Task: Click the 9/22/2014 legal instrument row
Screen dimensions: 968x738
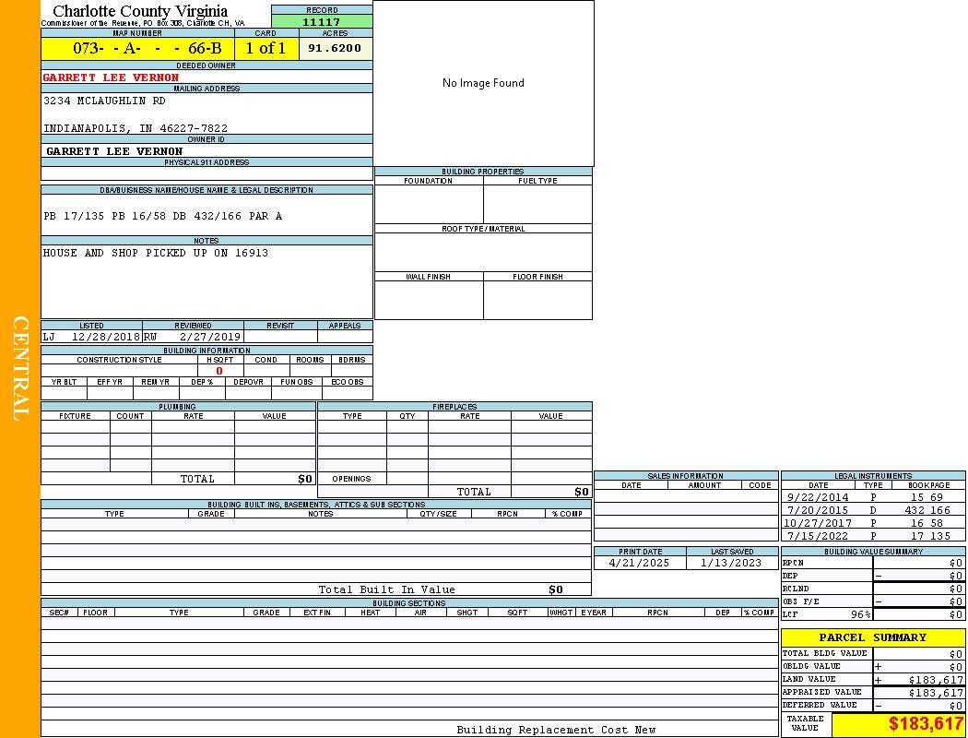Action: pyautogui.click(x=872, y=497)
